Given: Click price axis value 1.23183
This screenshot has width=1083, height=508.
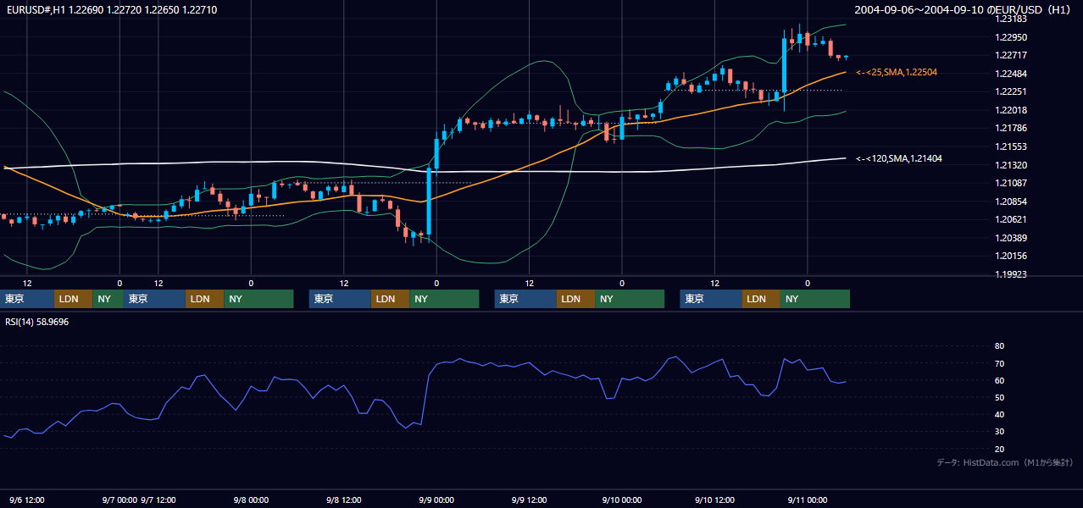Looking at the screenshot, I should click(1011, 19).
